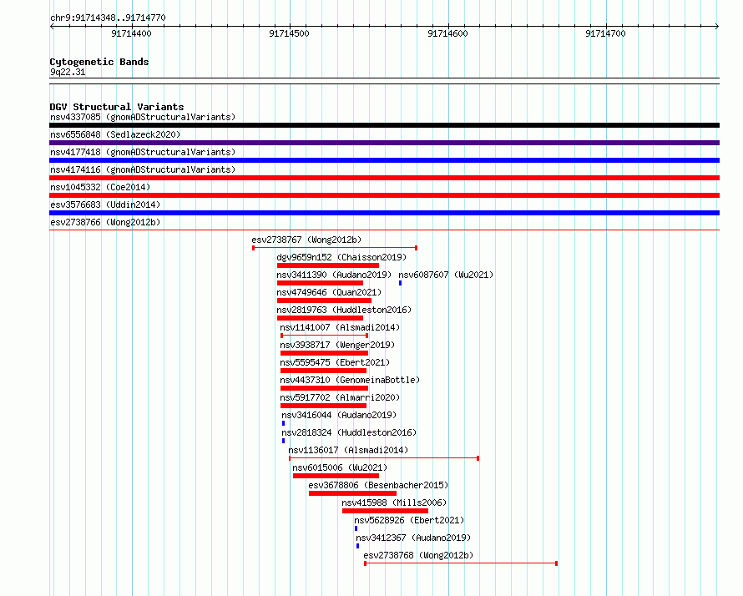743x596 pixels.
Task: Open the nsv6087607 (Wu2021) label
Action: (x=446, y=275)
